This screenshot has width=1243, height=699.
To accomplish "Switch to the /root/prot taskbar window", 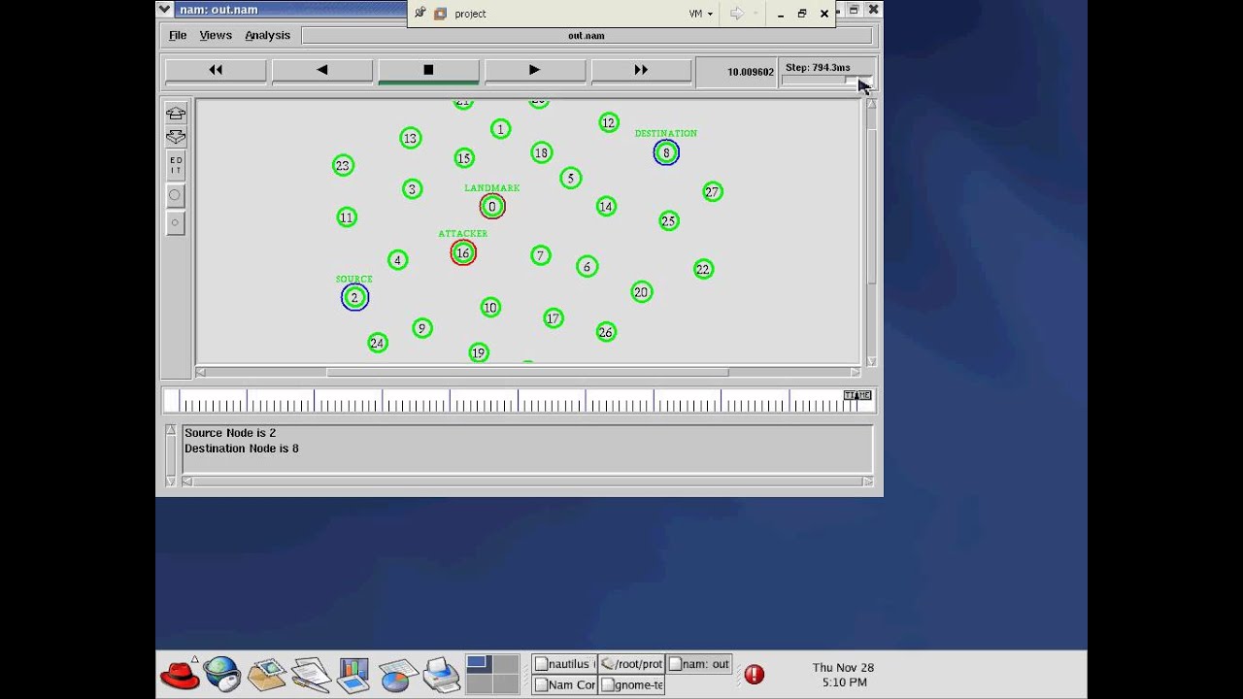I will (631, 664).
